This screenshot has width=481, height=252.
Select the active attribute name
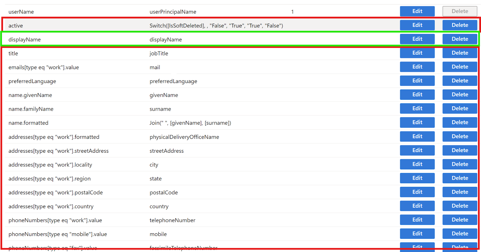[16, 26]
